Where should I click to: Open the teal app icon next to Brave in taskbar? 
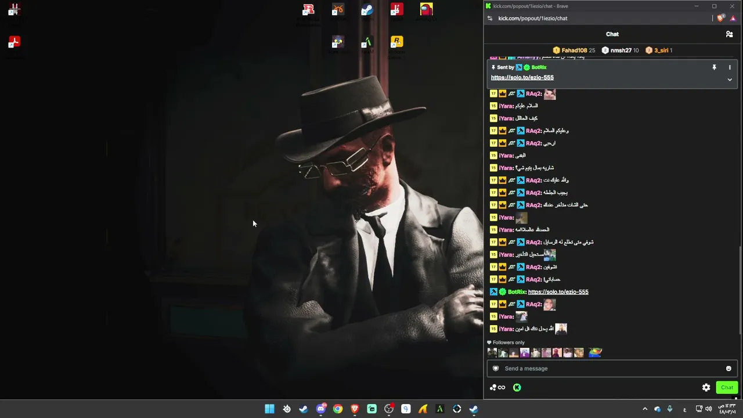[x=371, y=409]
